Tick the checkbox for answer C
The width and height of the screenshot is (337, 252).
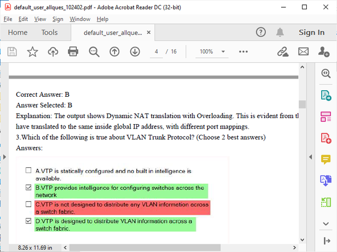pyautogui.click(x=28, y=204)
